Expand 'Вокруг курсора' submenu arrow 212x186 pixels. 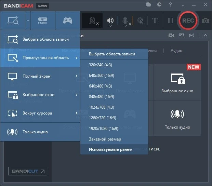[77, 113]
